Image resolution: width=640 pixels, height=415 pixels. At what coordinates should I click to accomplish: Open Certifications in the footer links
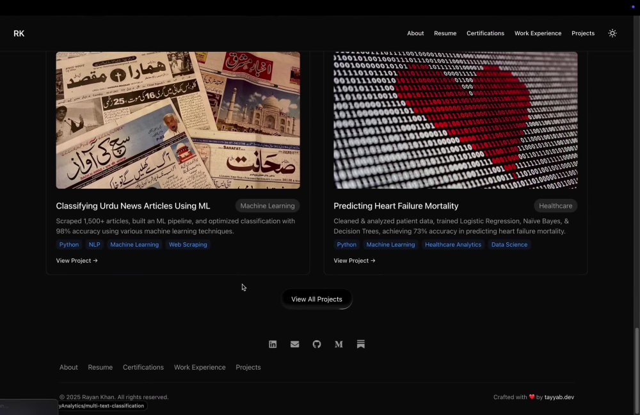coord(143,367)
